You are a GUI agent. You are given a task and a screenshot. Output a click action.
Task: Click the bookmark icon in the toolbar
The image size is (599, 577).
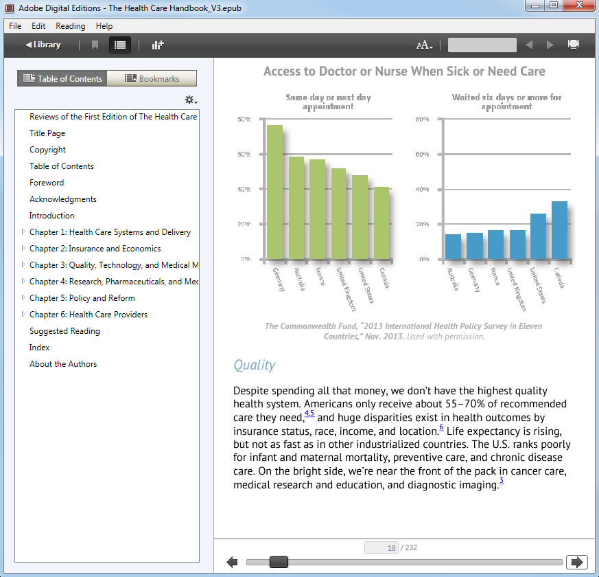[95, 45]
